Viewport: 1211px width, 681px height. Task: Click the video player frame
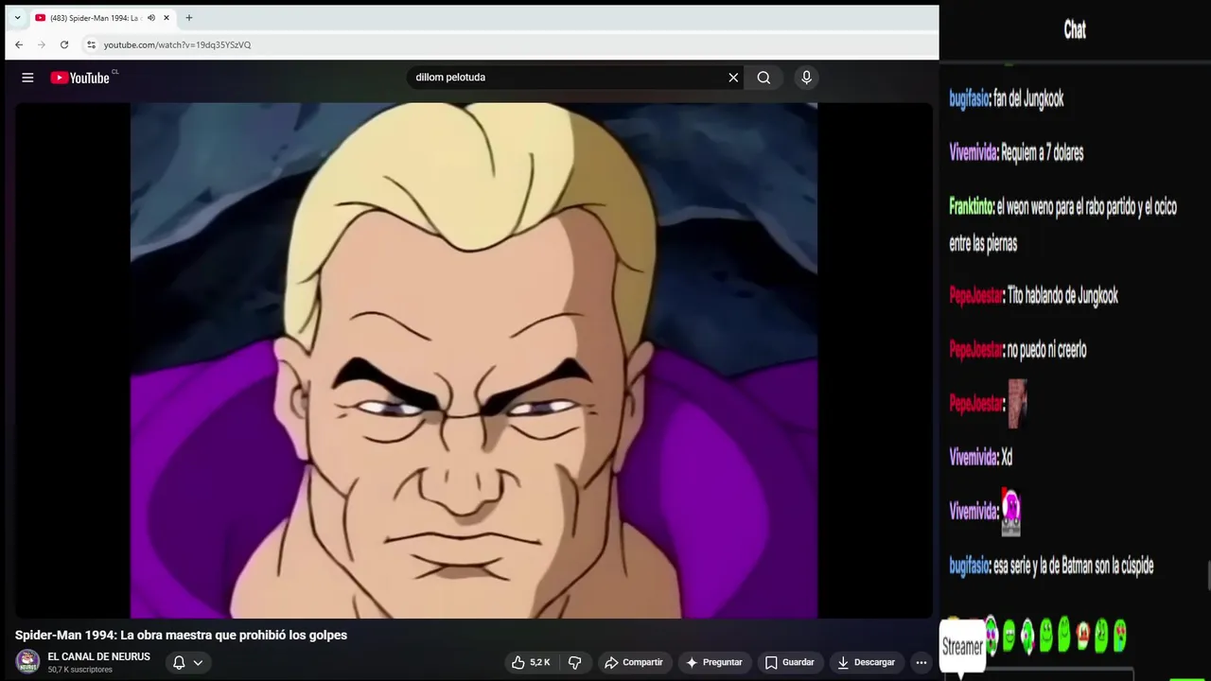click(x=474, y=360)
